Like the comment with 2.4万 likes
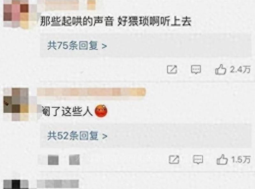This screenshot has height=189, width=255. (221, 70)
